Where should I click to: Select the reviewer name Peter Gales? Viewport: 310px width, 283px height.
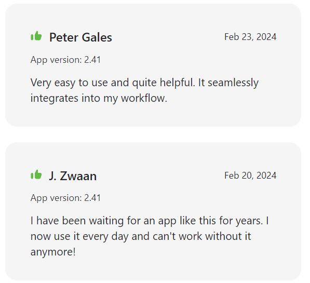click(80, 37)
